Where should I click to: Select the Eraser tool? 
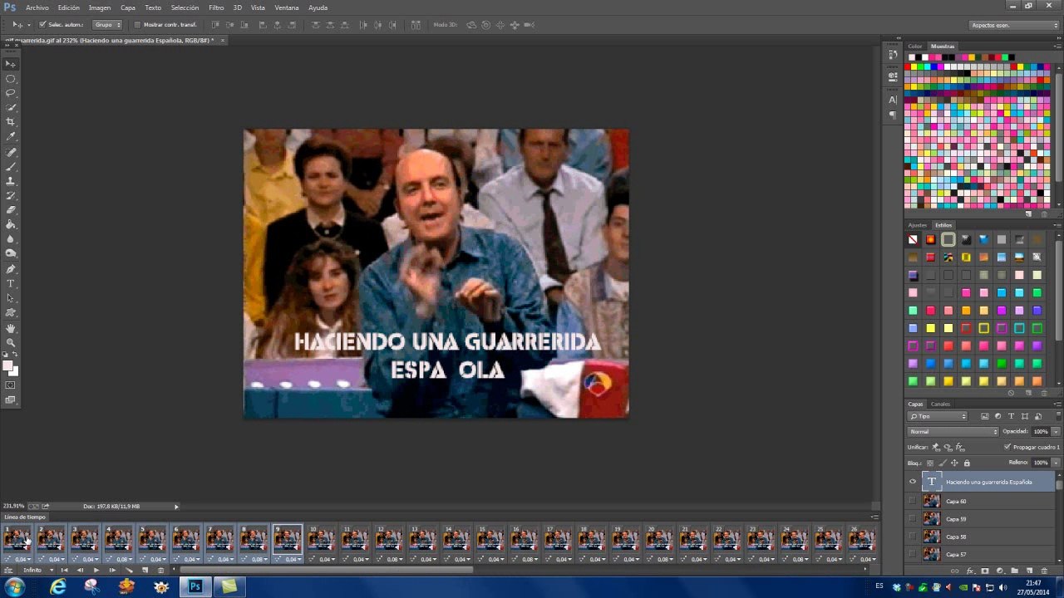pos(11,210)
